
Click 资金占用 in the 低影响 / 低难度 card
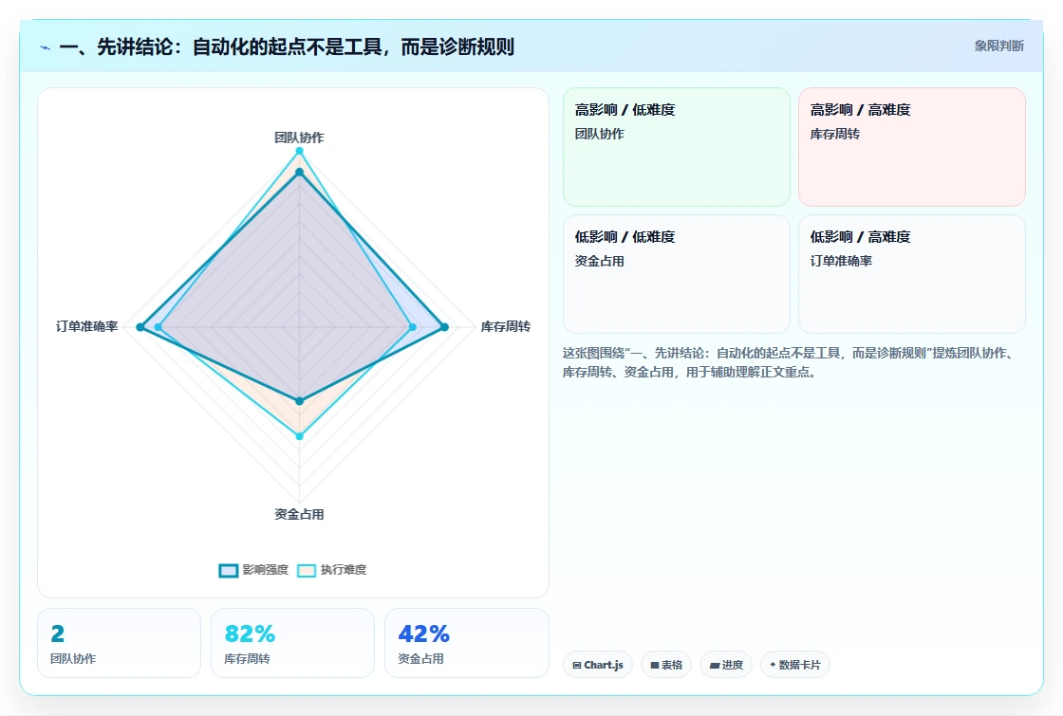click(599, 261)
